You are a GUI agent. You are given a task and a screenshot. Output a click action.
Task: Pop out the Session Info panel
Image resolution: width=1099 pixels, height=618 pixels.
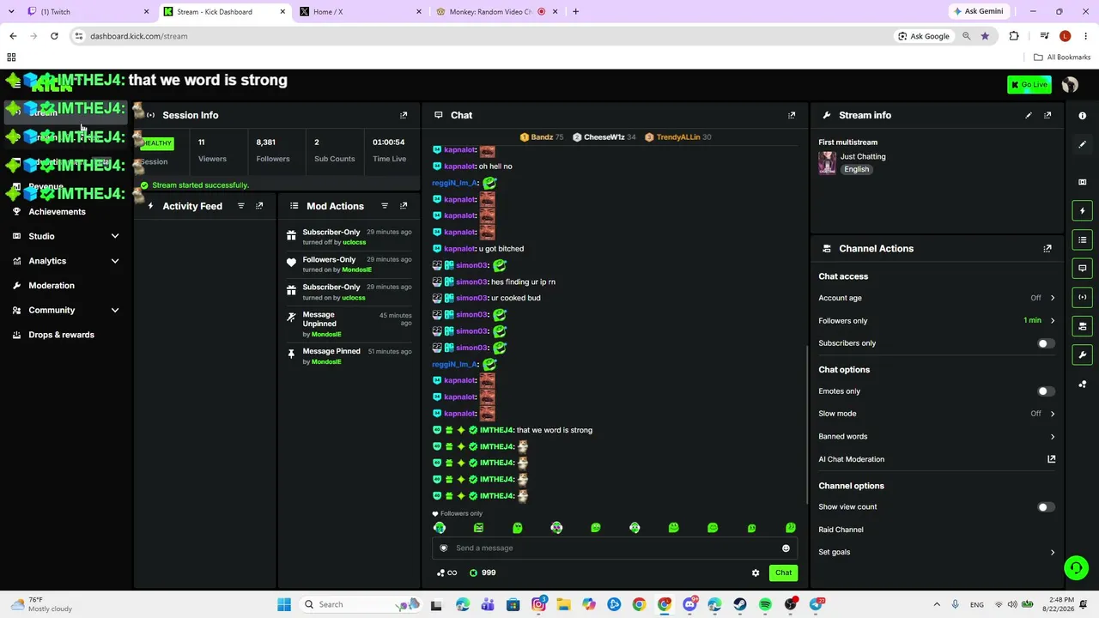(x=404, y=115)
